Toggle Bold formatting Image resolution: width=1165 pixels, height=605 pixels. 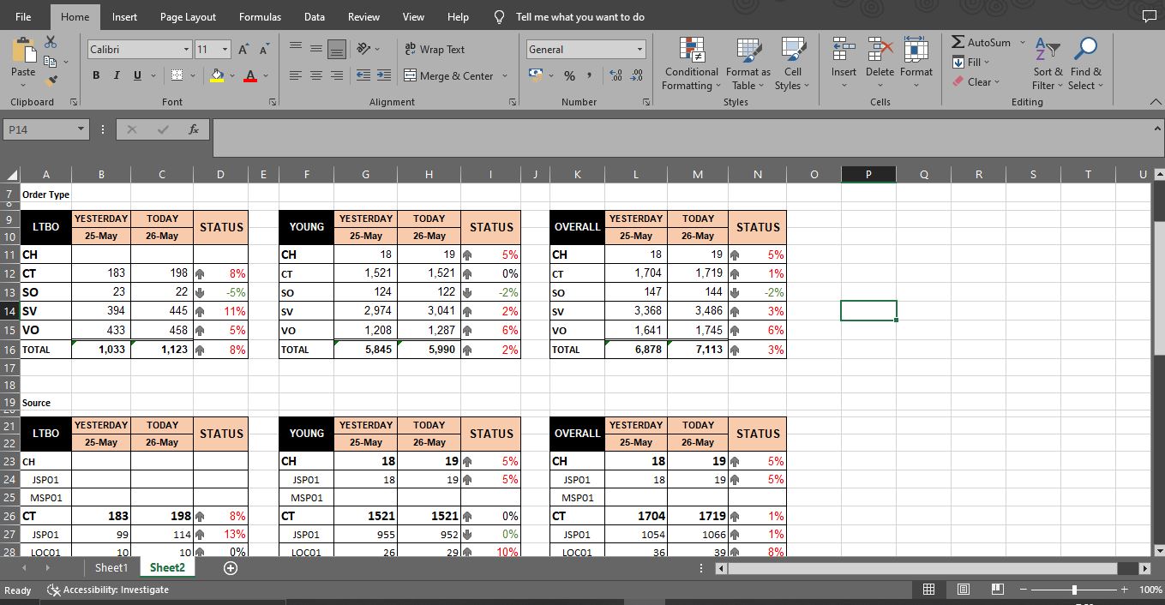click(96, 75)
